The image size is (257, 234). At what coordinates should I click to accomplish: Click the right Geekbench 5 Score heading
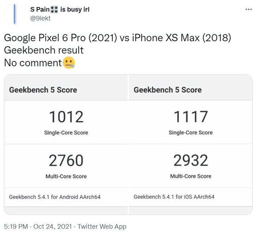[168, 90]
